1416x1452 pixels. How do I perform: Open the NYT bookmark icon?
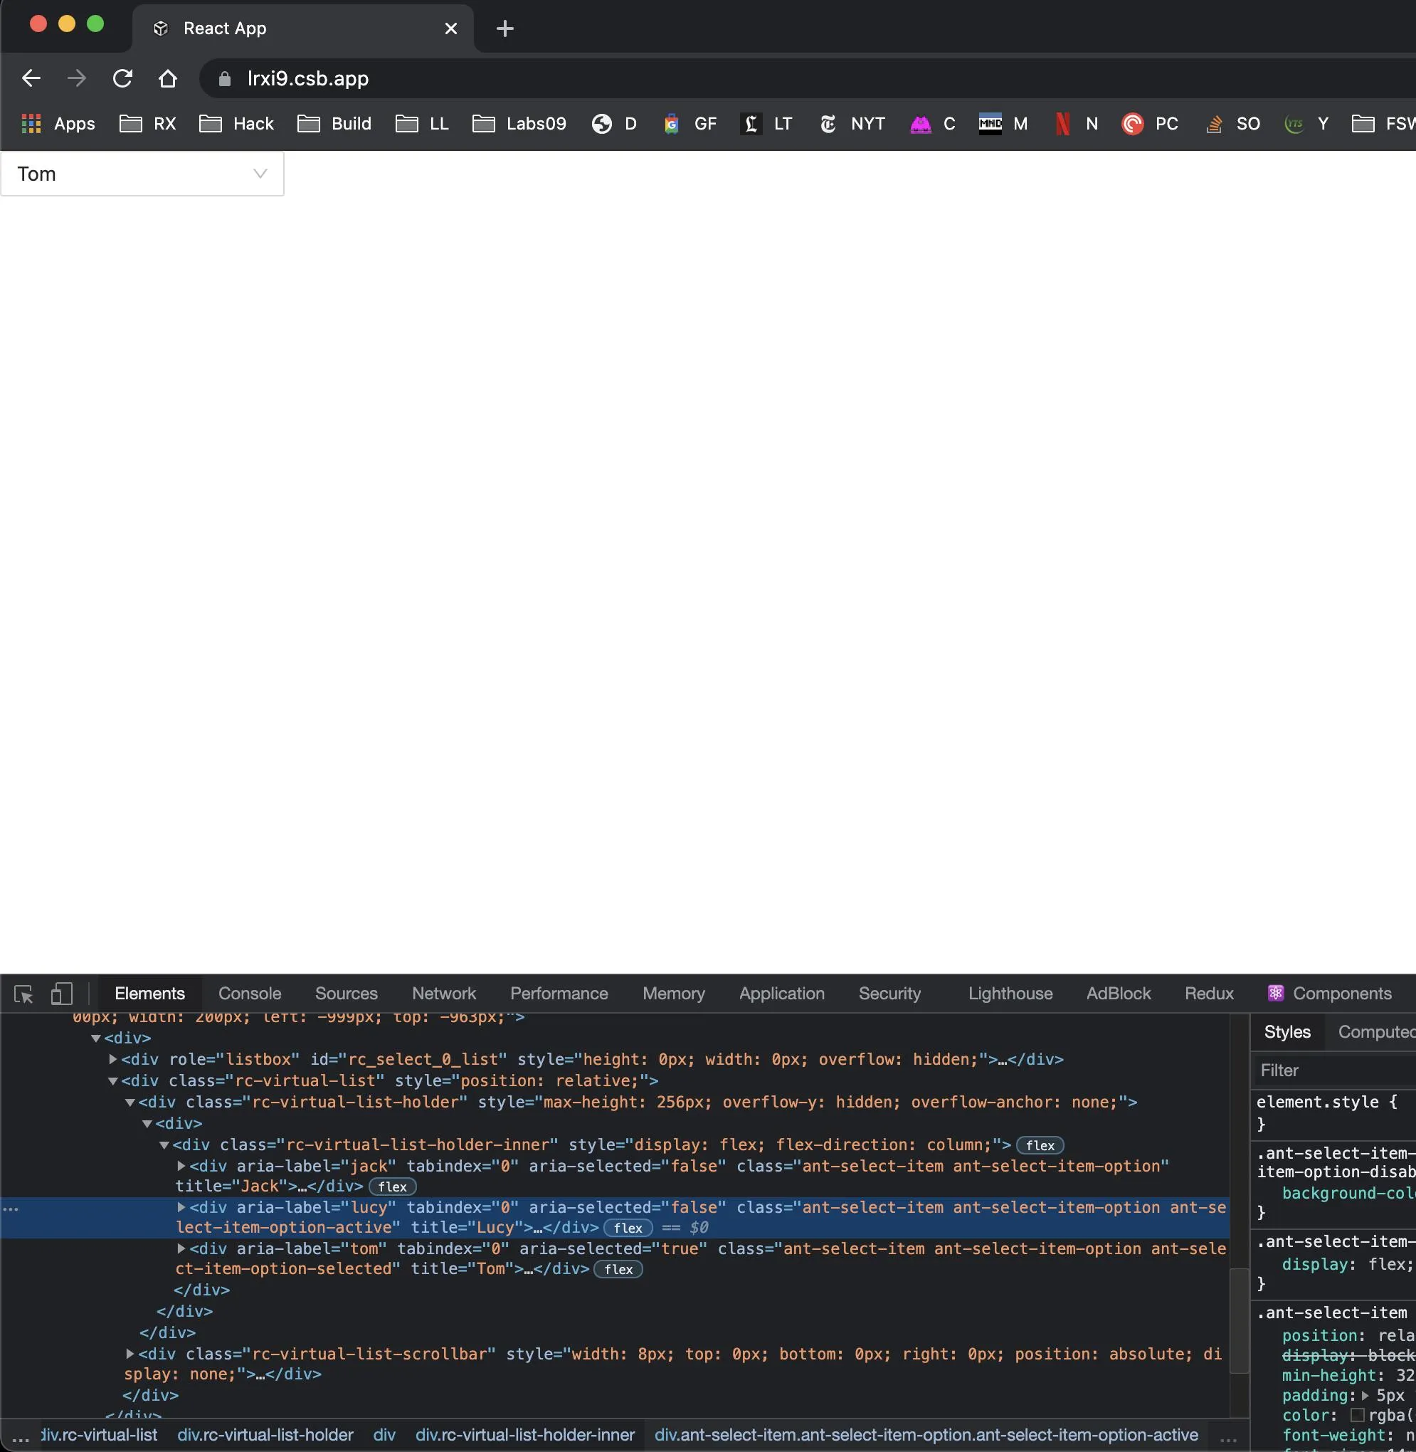pos(828,123)
